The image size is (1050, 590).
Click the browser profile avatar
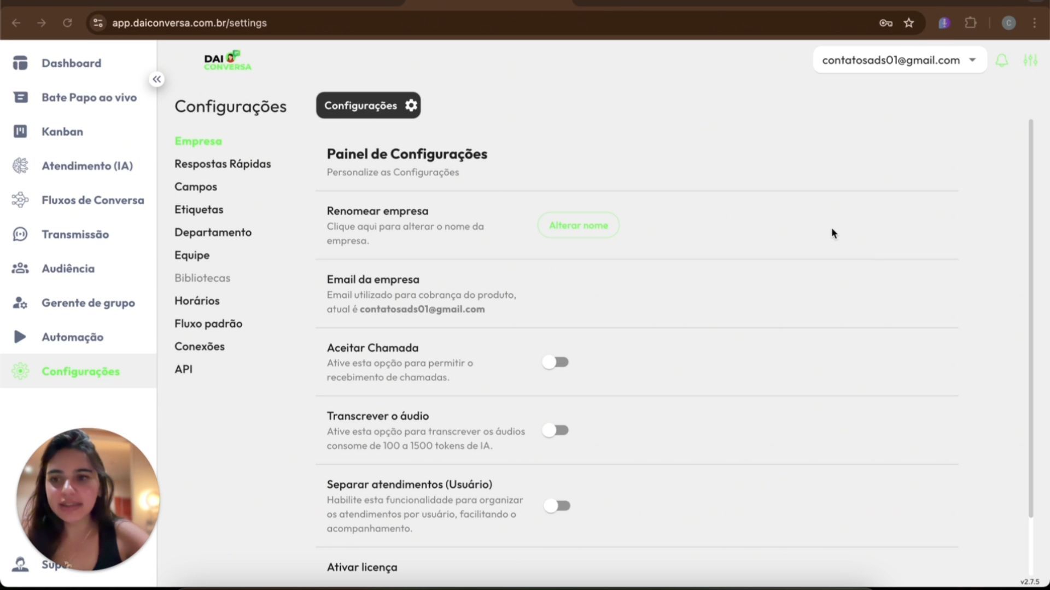1009,23
